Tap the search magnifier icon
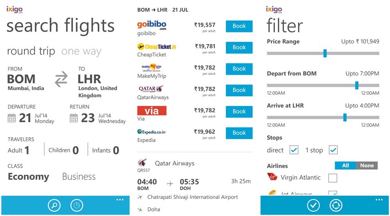The image size is (390, 216). point(54,205)
